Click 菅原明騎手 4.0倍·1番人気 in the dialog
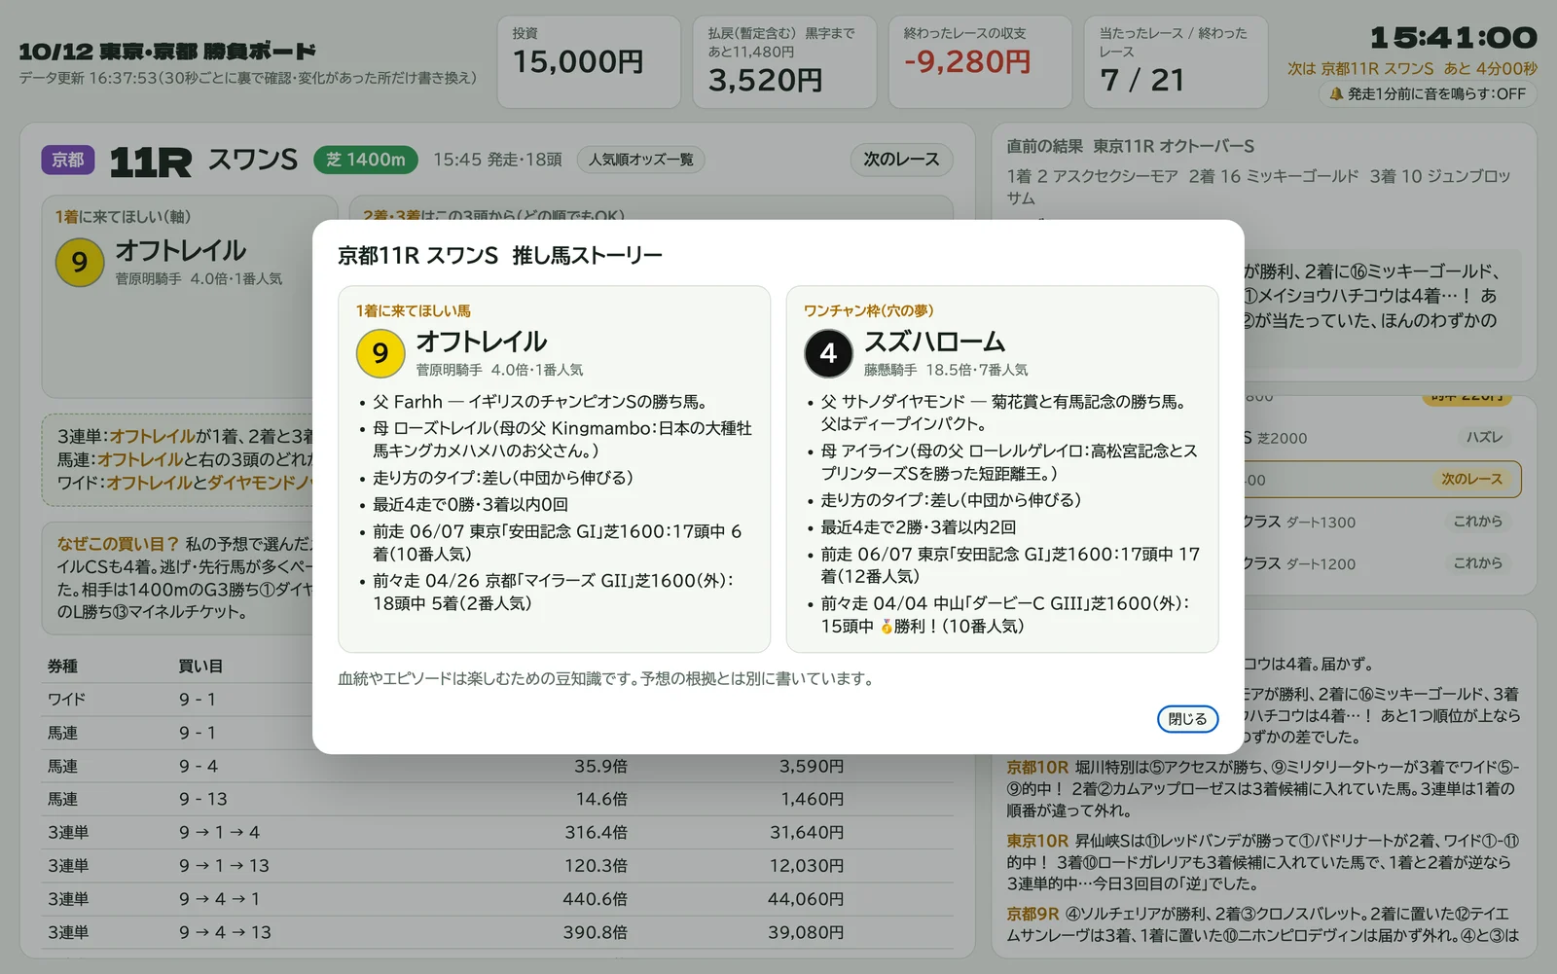 pos(499,370)
